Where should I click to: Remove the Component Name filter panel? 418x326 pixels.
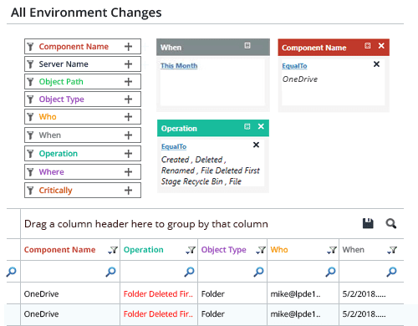(381, 46)
